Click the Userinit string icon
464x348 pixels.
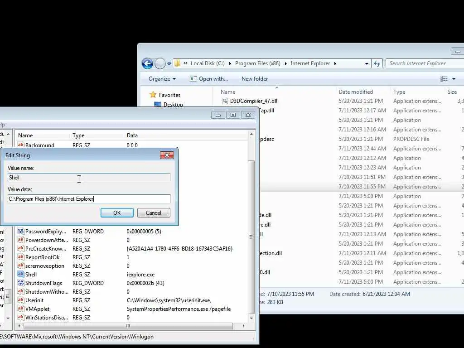tap(21, 300)
